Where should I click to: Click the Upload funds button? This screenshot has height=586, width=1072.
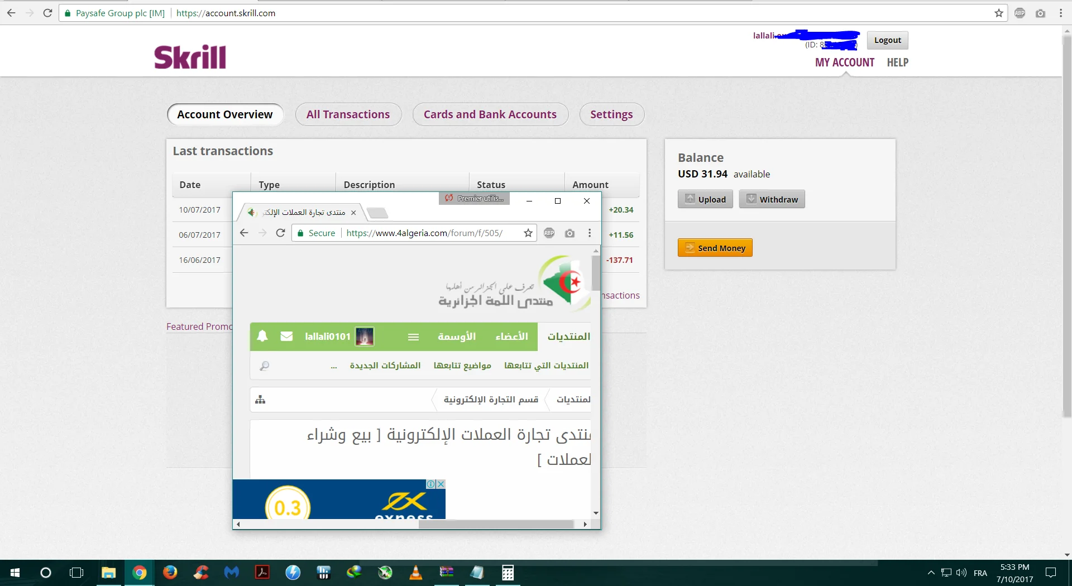point(705,199)
